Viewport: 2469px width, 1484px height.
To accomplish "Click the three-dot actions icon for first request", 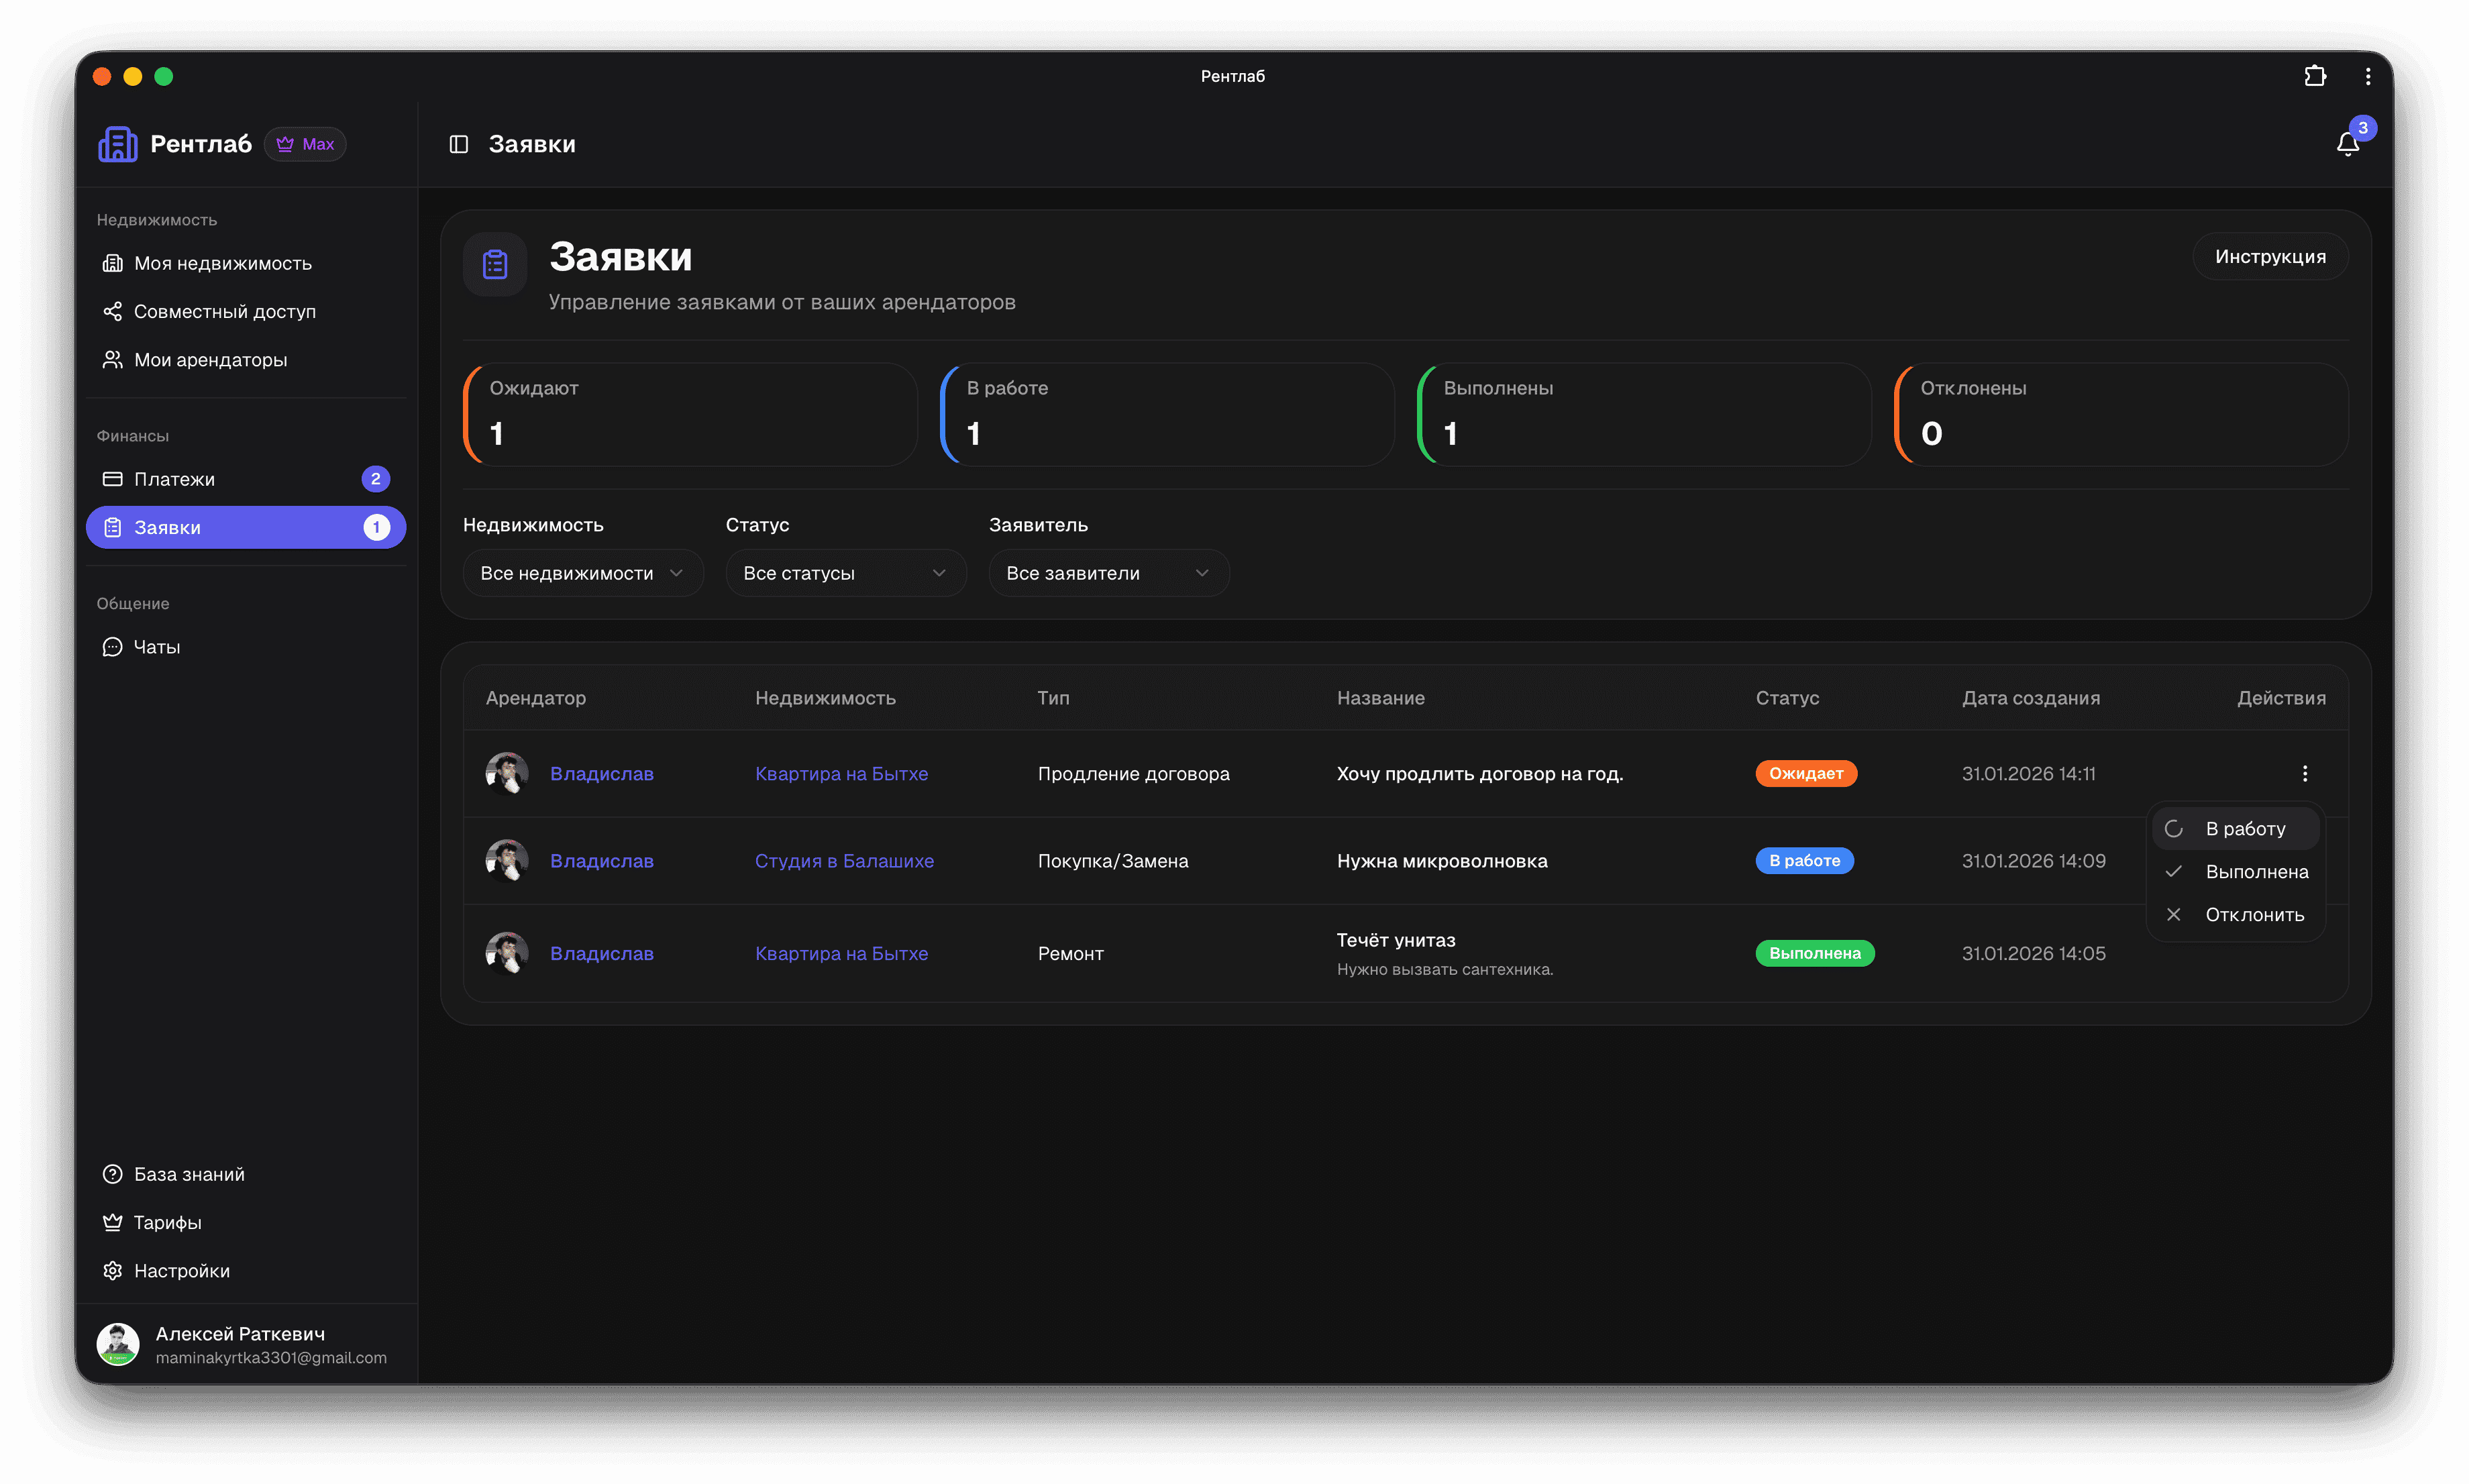I will 2304,773.
